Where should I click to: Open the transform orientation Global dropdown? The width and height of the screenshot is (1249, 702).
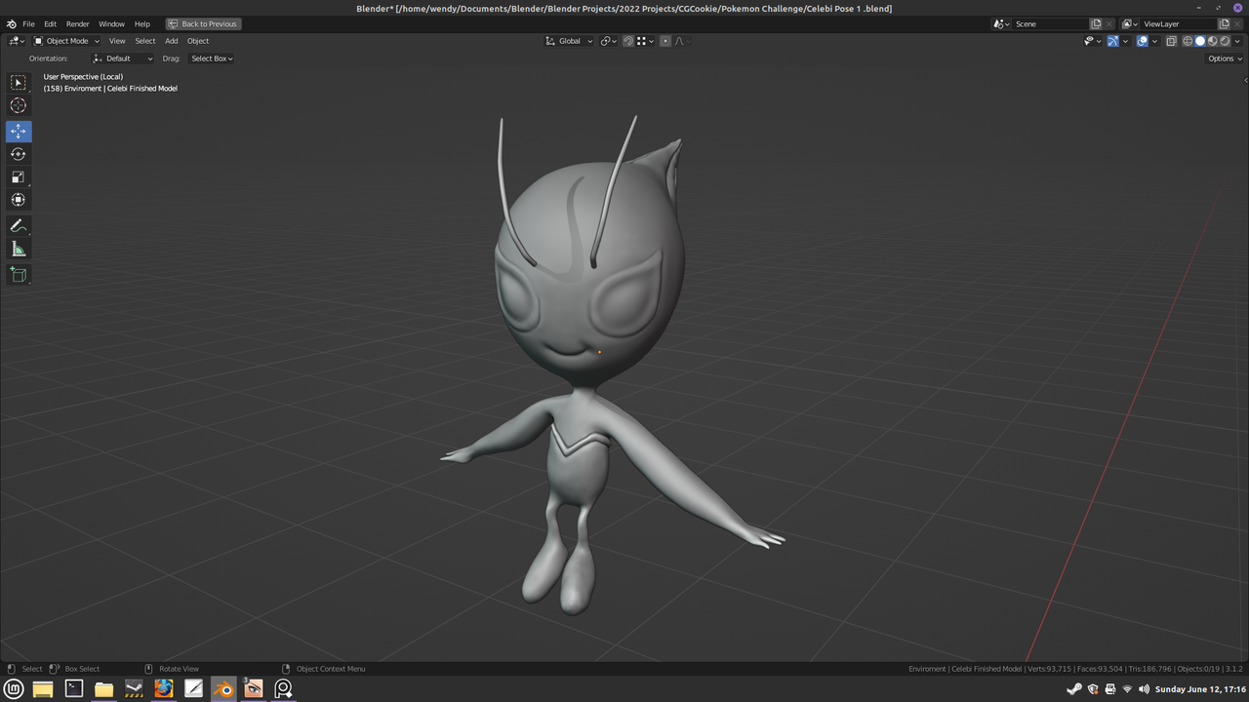(569, 40)
